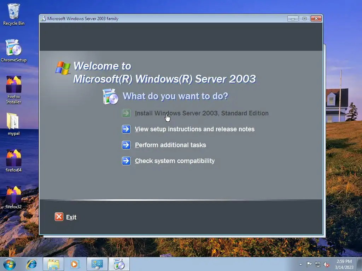Select the ChromeSetup desktop icon

tap(14, 51)
